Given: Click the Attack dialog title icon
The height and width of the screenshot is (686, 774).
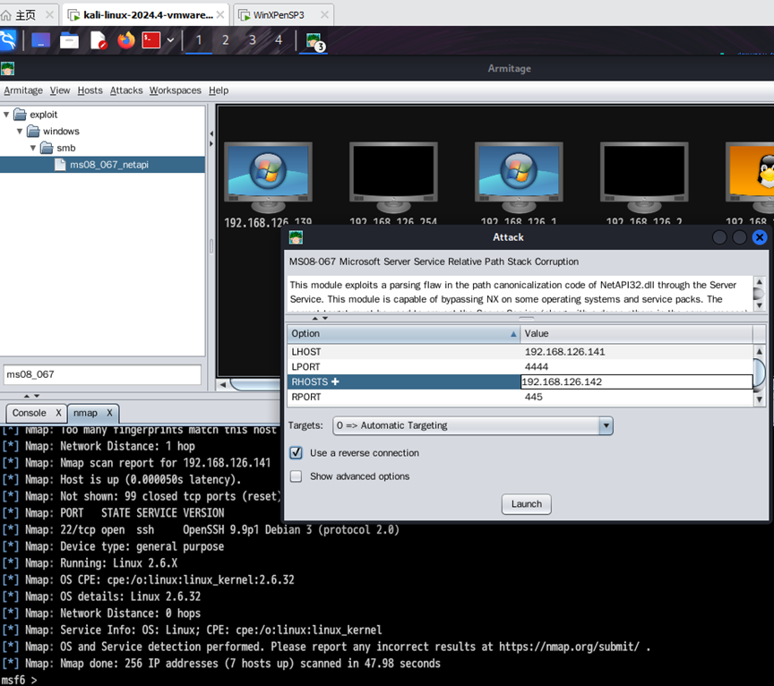Looking at the screenshot, I should [296, 237].
